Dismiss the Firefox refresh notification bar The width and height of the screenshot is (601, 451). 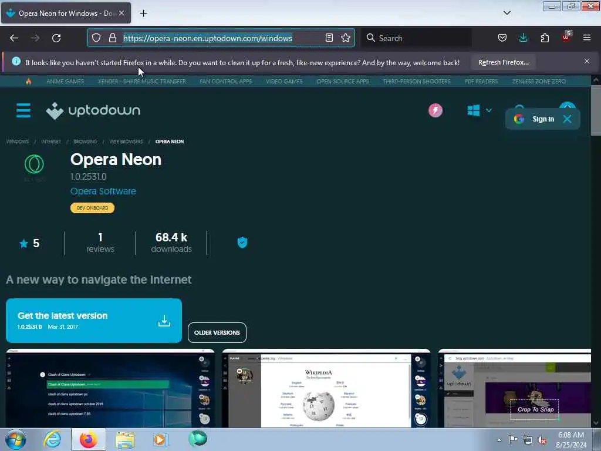(x=587, y=61)
